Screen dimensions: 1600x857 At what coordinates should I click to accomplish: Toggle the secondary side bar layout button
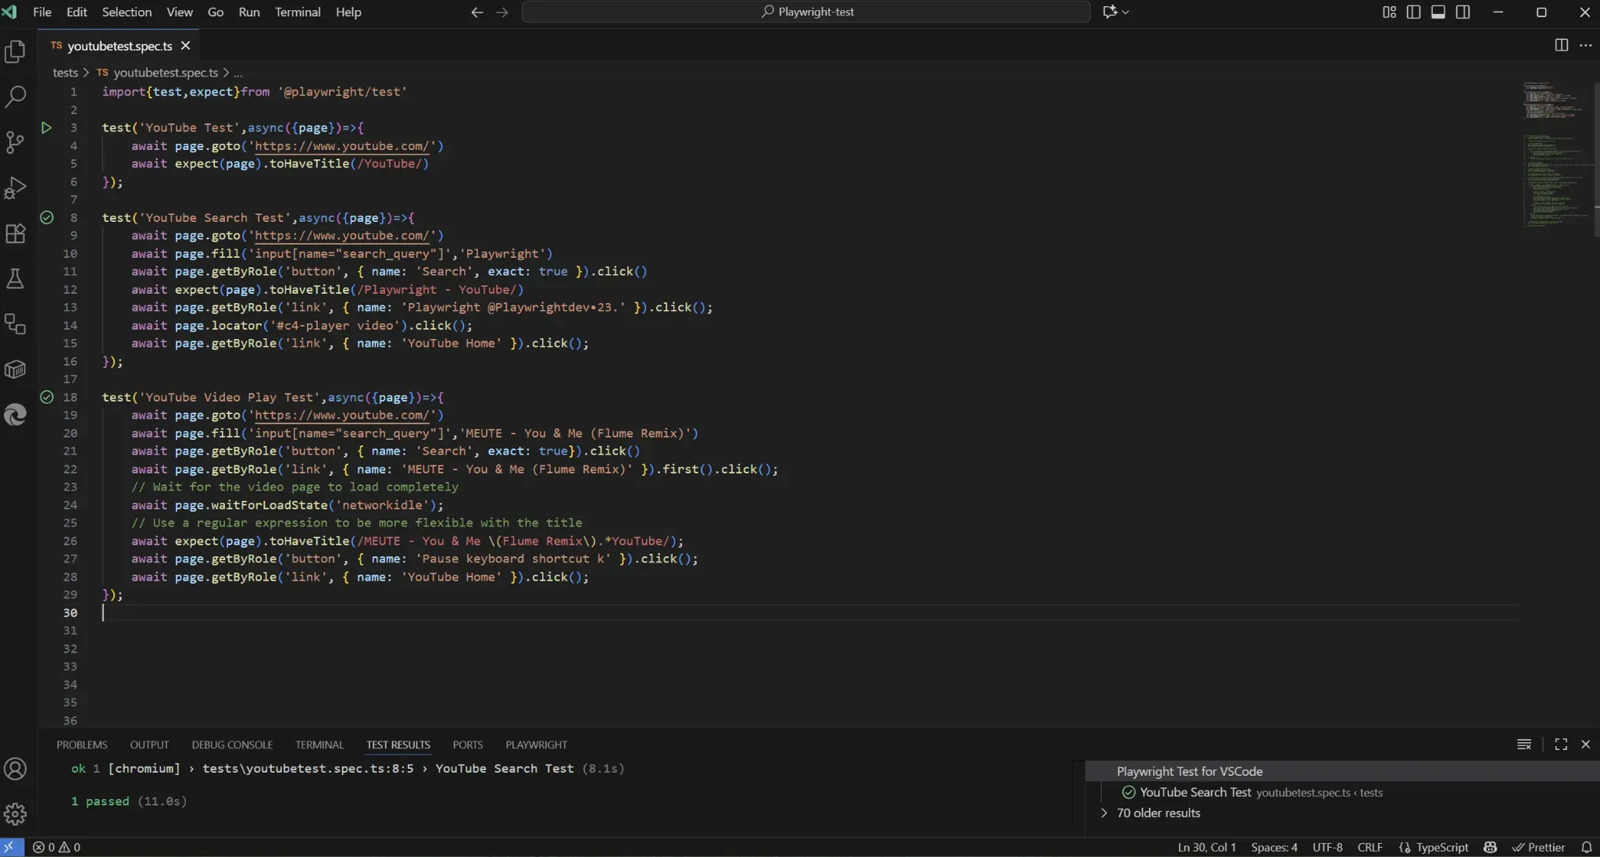(x=1463, y=12)
